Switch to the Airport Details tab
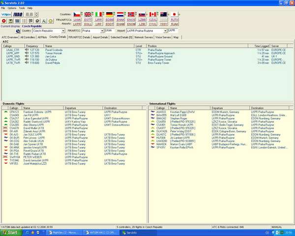This screenshot has height=236, width=295. click(x=100, y=37)
